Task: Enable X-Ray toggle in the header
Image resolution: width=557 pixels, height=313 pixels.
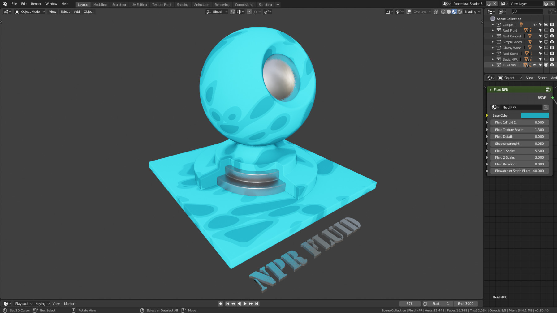Action: pos(436,11)
